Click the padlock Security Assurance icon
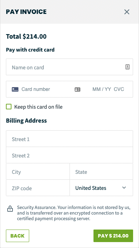Screen dimensions: 139x248 (10, 209)
